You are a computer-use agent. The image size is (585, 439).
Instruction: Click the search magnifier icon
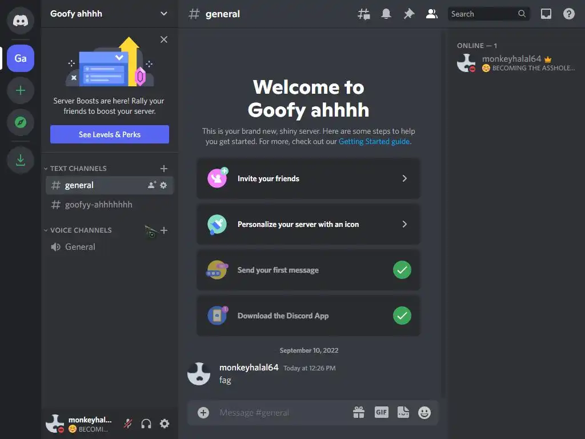pyautogui.click(x=522, y=14)
